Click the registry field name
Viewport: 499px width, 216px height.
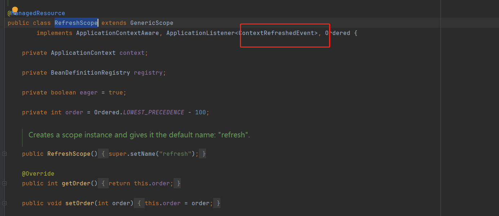tap(148, 73)
